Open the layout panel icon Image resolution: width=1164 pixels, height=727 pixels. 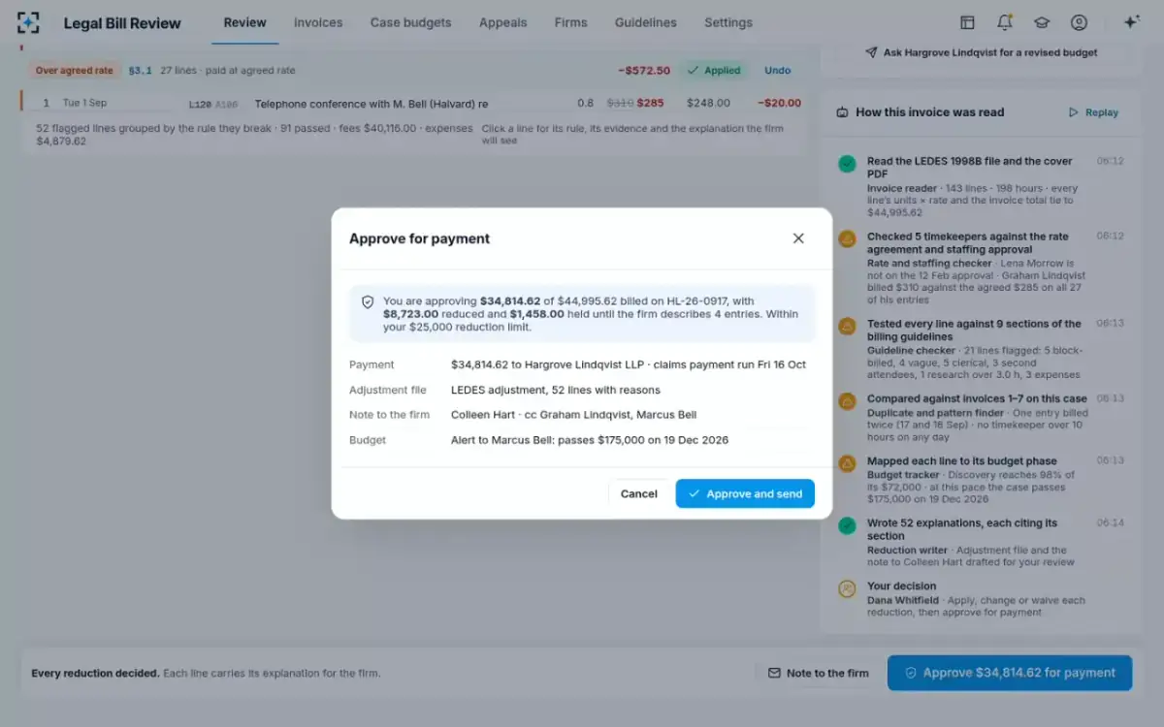tap(967, 22)
